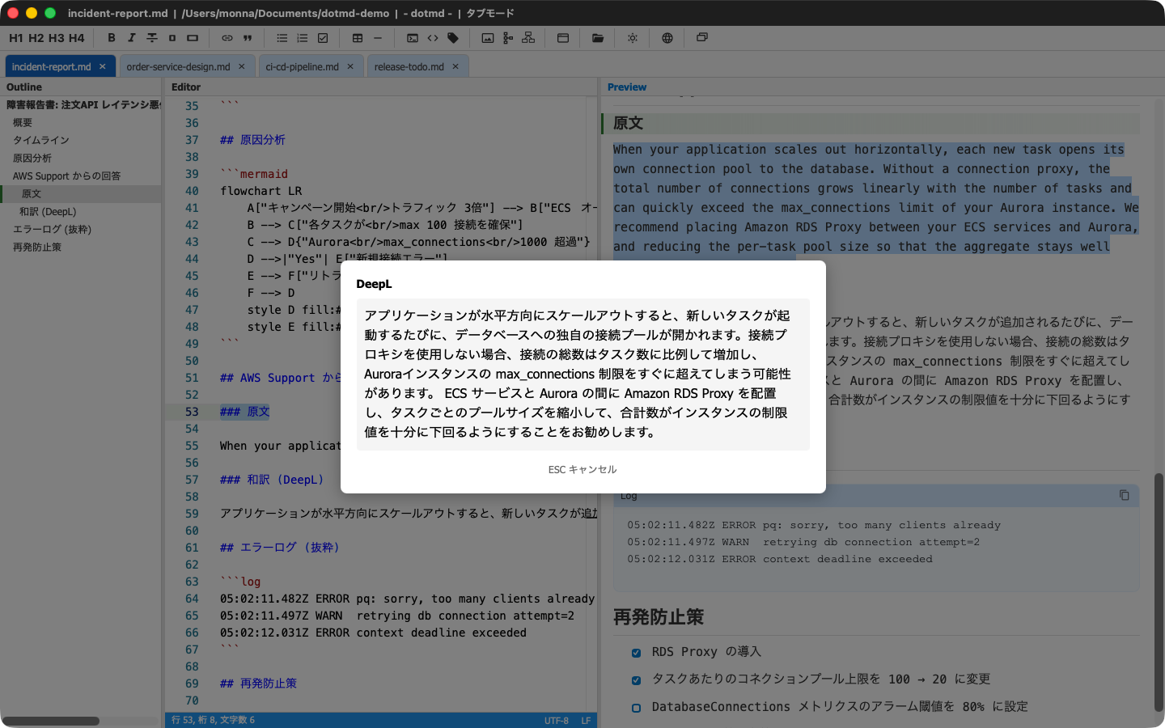
Task: Insert a terminal-style code block
Action: pos(413,38)
